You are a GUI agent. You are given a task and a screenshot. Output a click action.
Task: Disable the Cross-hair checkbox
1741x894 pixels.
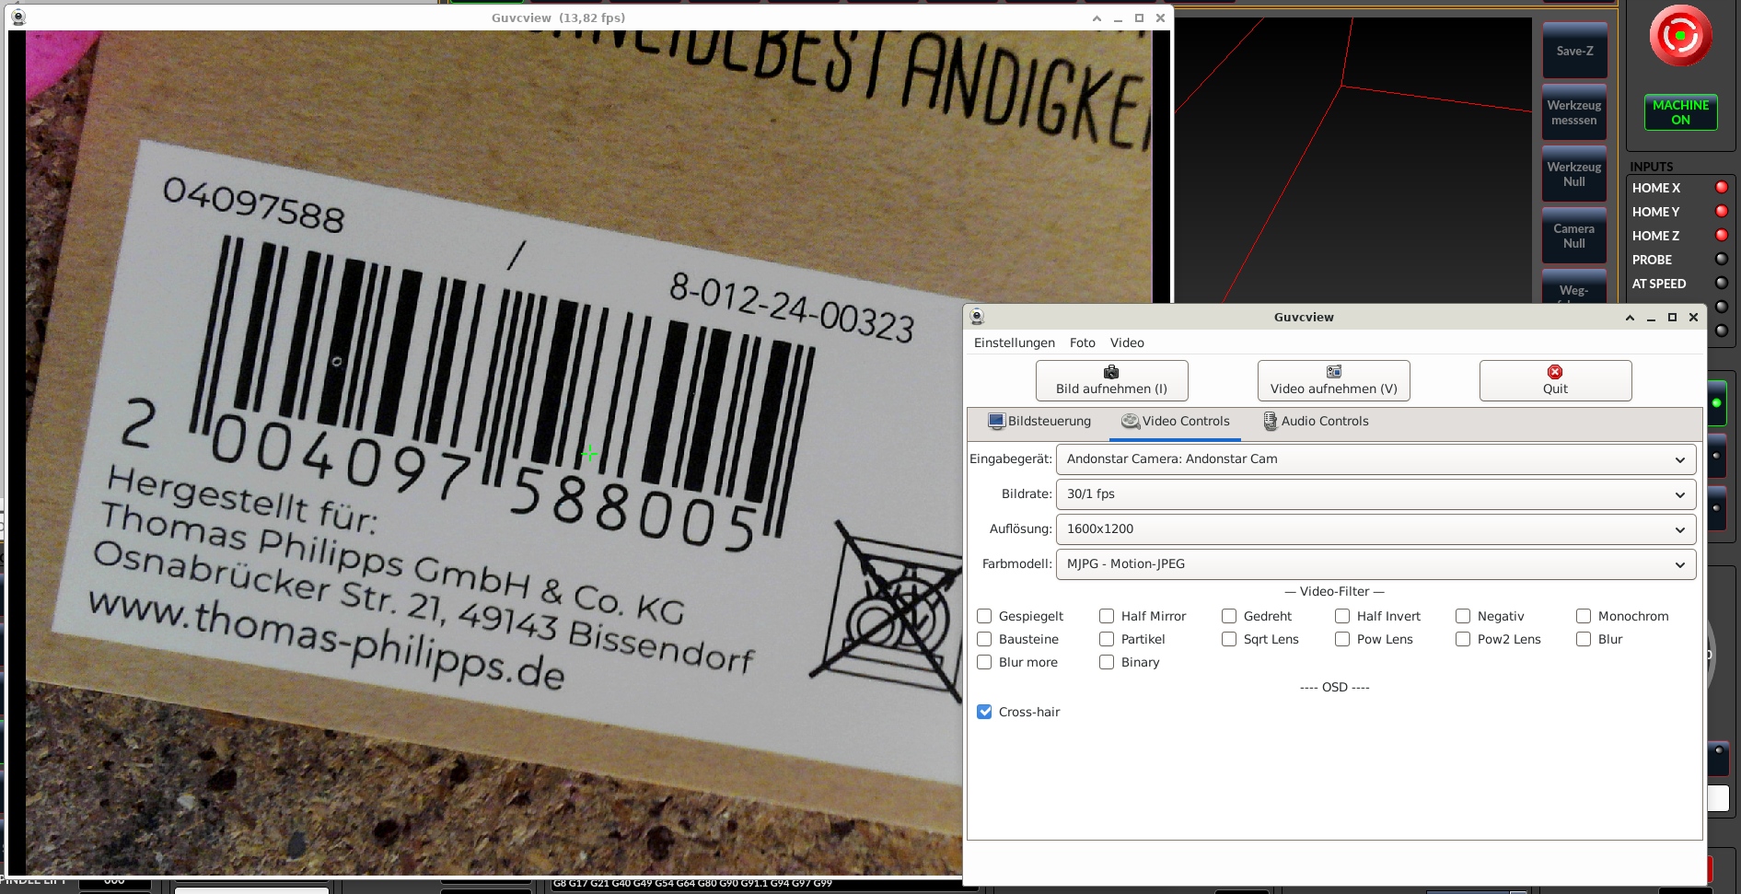coord(984,712)
